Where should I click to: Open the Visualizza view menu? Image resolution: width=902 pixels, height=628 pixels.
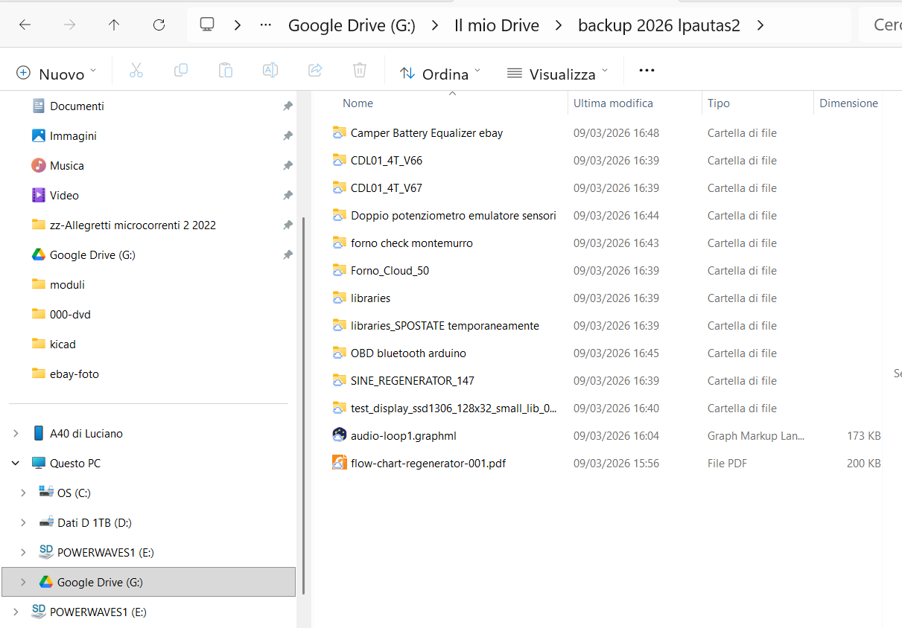click(557, 73)
